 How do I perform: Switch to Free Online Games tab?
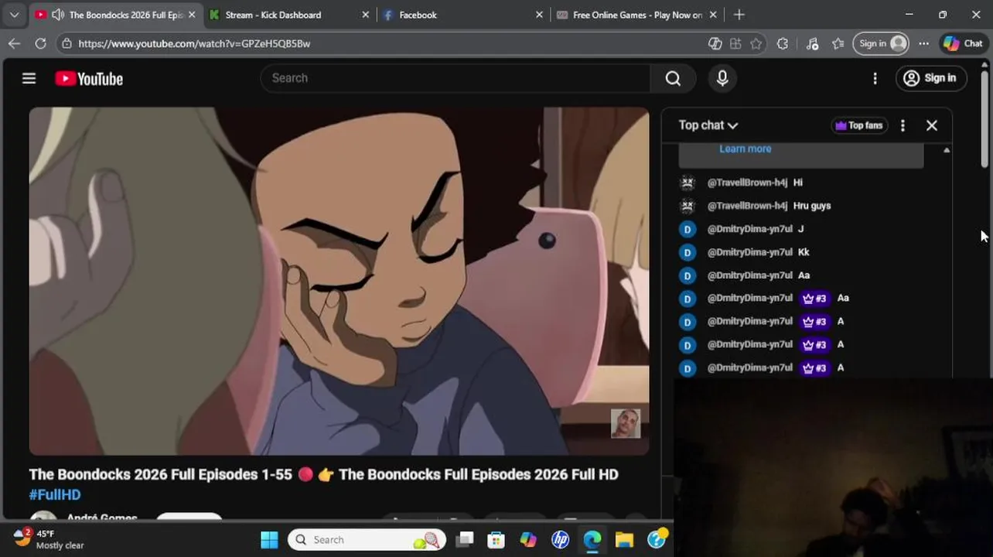pyautogui.click(x=637, y=15)
